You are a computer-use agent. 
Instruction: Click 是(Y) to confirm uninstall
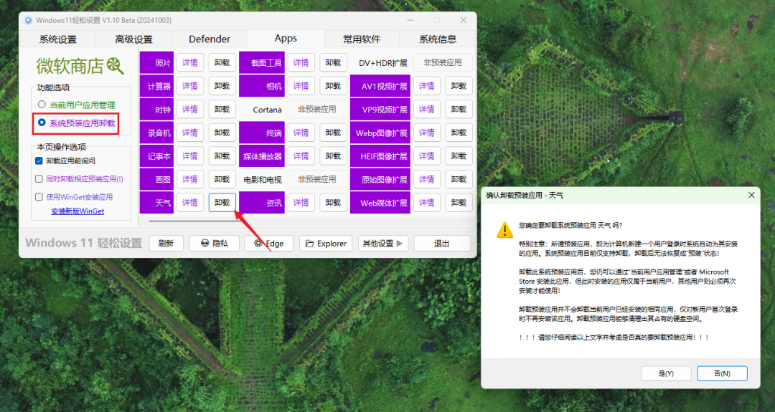(665, 373)
